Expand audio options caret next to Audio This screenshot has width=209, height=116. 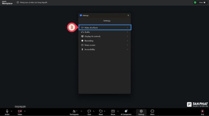coord(11,111)
